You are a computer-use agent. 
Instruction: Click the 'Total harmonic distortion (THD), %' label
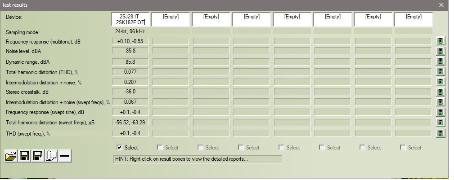coord(42,72)
